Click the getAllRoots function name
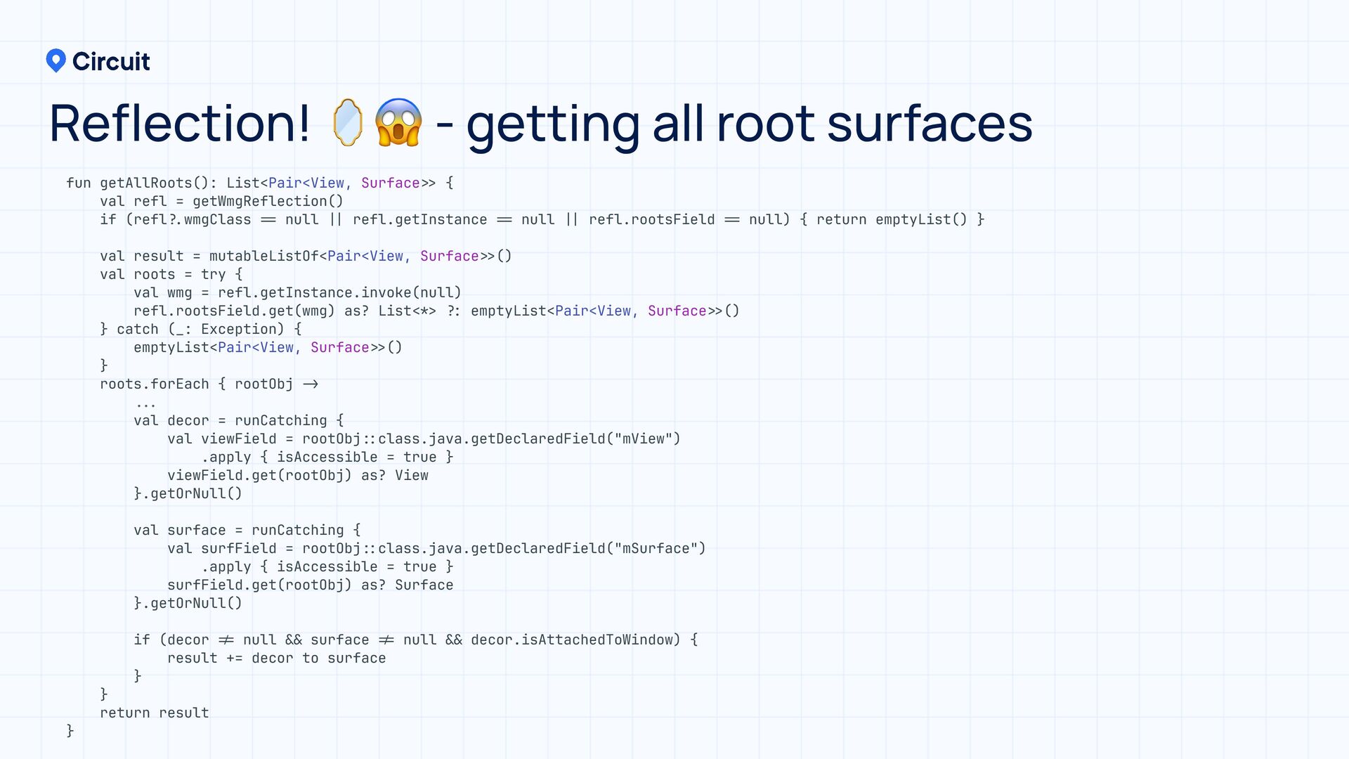Viewport: 1349px width, 759px height. tap(145, 183)
